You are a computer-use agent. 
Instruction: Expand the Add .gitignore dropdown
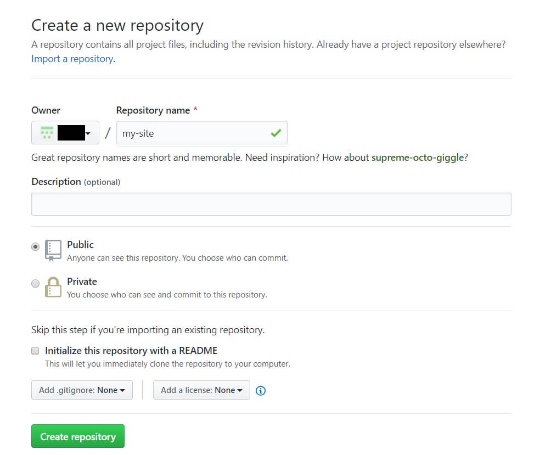click(x=82, y=390)
